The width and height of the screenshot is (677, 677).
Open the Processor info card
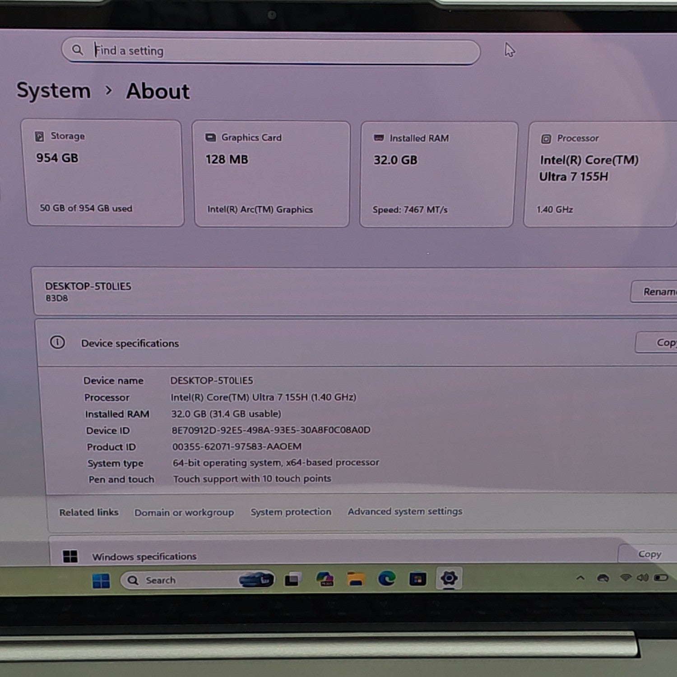click(x=600, y=175)
